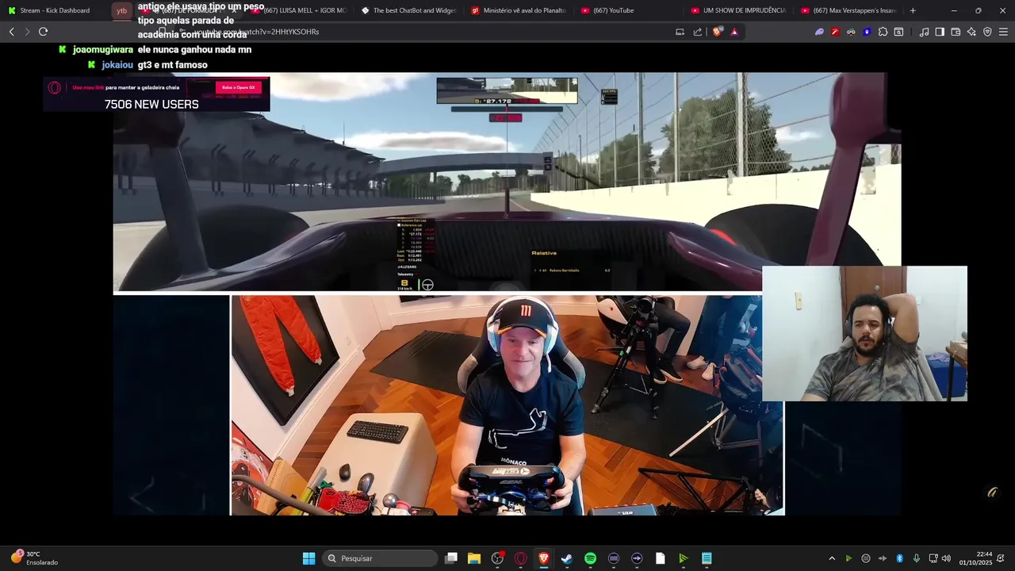This screenshot has height=571, width=1015.
Task: Click the microphone tray icon
Action: 917,558
